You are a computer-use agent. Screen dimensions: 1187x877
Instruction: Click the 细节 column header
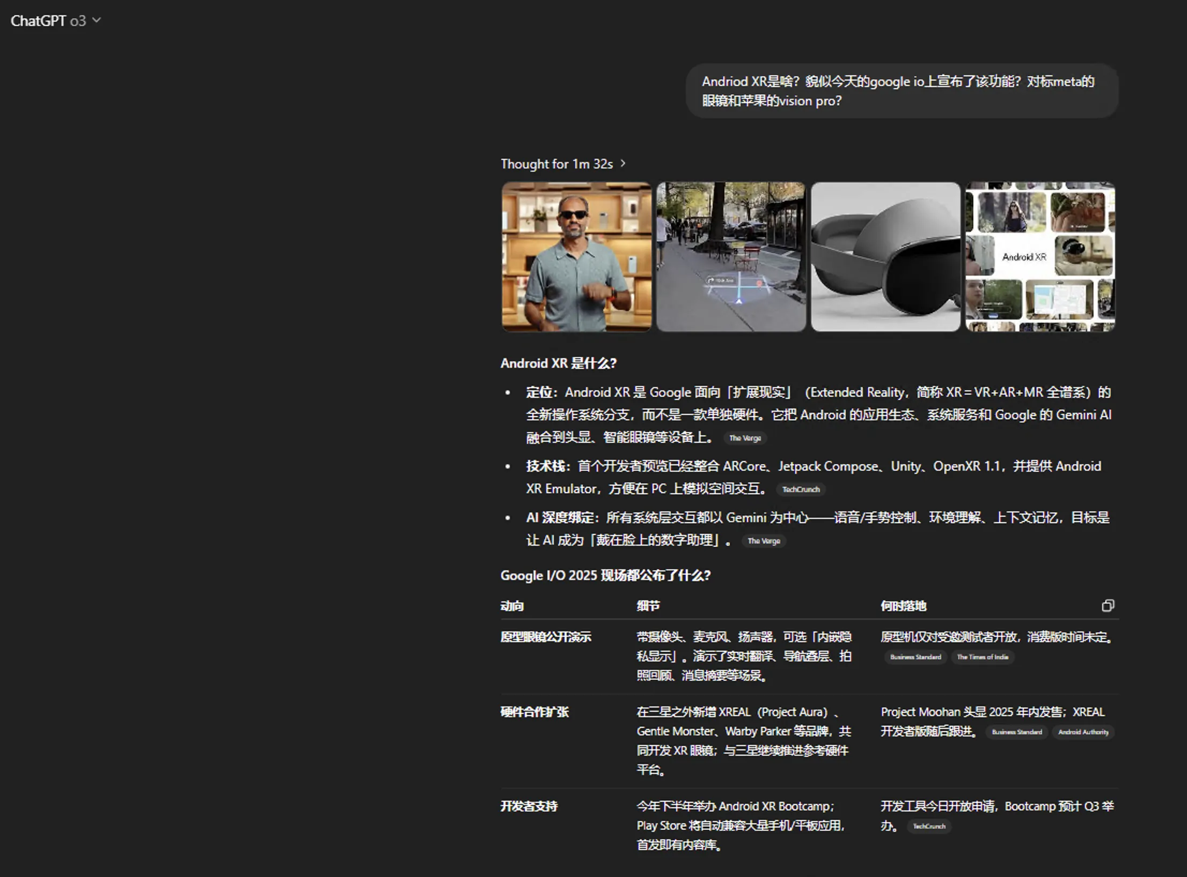pyautogui.click(x=648, y=606)
